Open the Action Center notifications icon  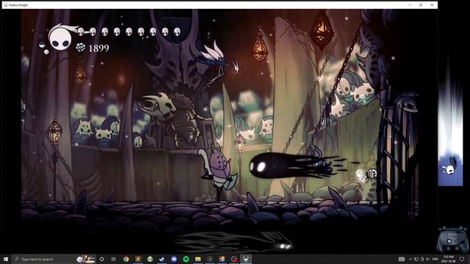coord(462,259)
